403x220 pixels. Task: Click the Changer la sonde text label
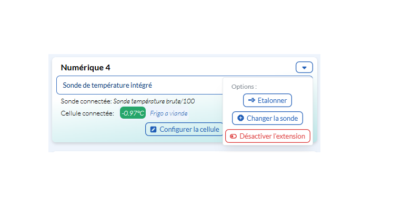tap(272, 118)
